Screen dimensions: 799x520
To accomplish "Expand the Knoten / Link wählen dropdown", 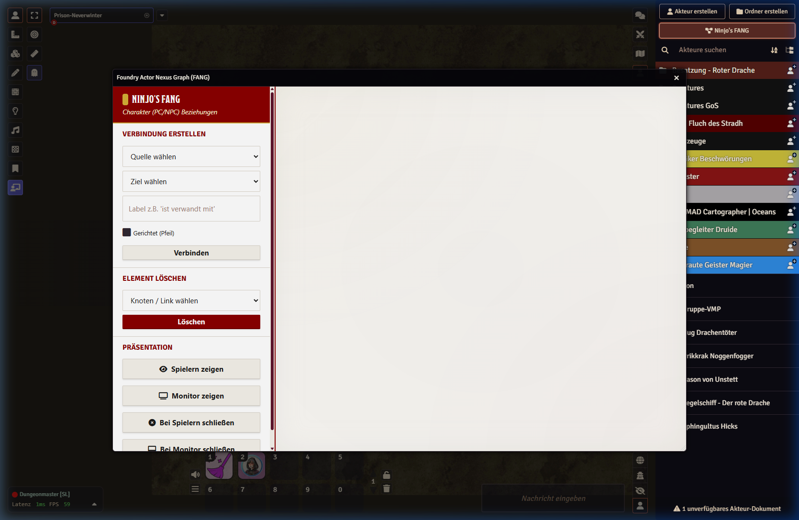I will click(x=191, y=300).
